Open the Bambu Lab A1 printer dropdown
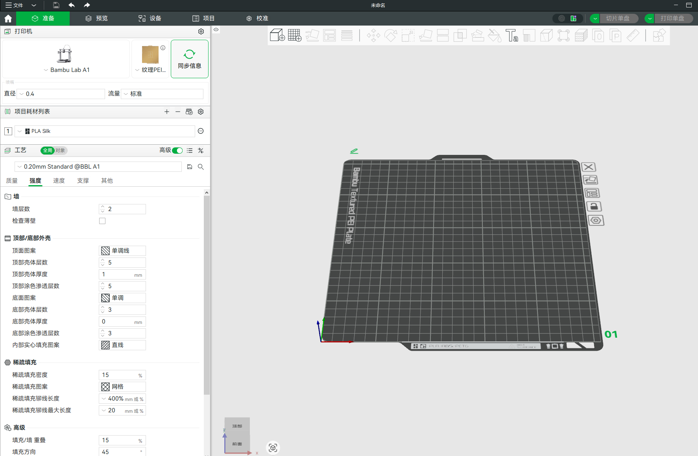Screen dimensions: 698x456 pos(66,59)
